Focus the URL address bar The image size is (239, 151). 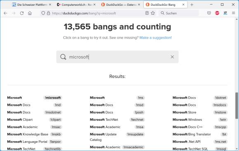(x=98, y=13)
